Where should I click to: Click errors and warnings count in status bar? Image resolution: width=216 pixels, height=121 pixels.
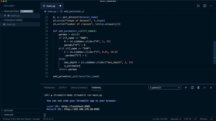[48, 119]
